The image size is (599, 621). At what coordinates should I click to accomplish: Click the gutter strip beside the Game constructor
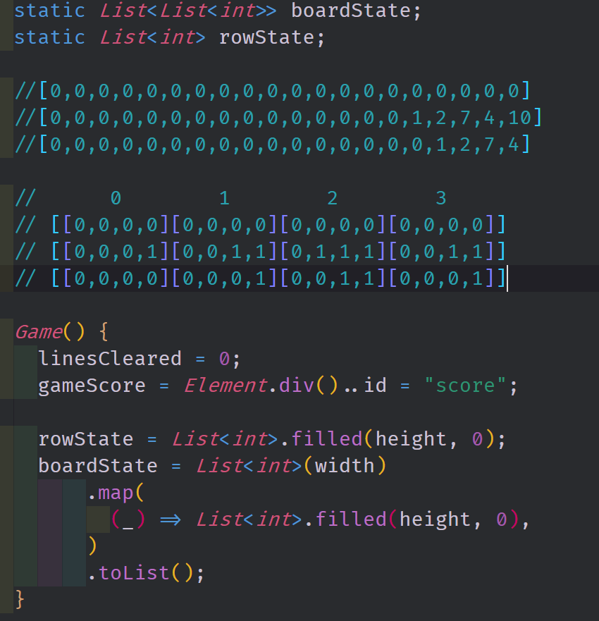click(x=6, y=331)
